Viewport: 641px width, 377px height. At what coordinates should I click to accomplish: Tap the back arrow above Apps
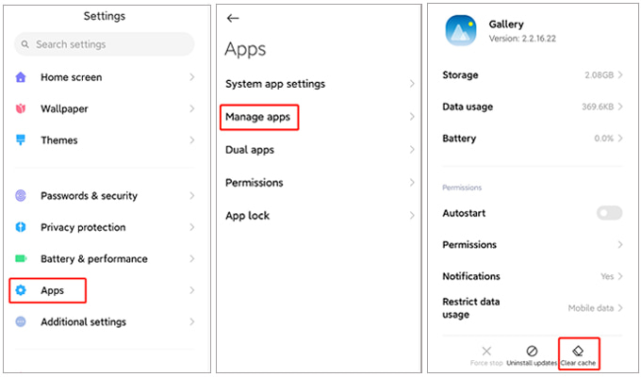233,18
